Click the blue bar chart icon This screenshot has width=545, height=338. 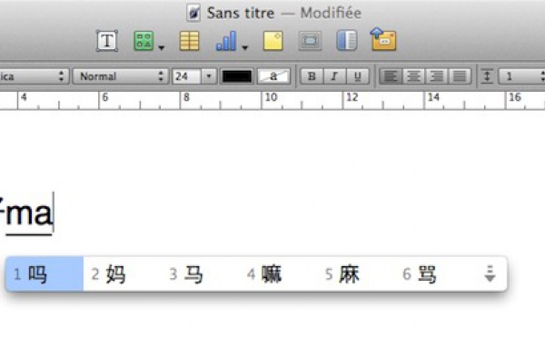click(x=226, y=41)
